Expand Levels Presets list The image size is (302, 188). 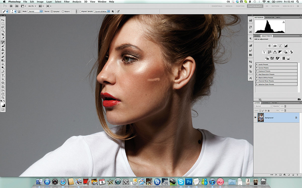click(257, 64)
